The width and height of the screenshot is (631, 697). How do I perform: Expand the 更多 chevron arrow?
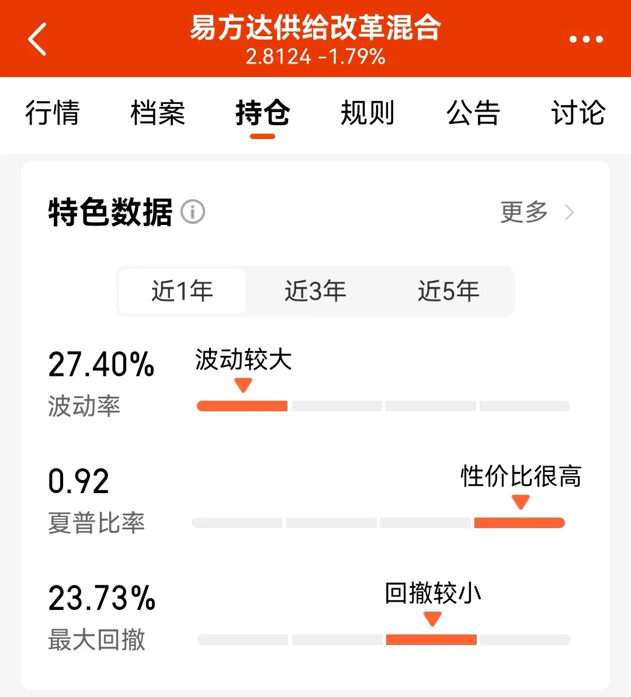[x=570, y=212]
